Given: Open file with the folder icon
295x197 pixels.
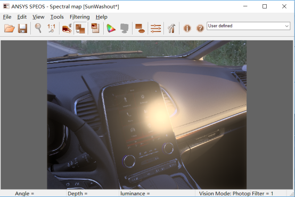Looking at the screenshot, I should click(10, 28).
